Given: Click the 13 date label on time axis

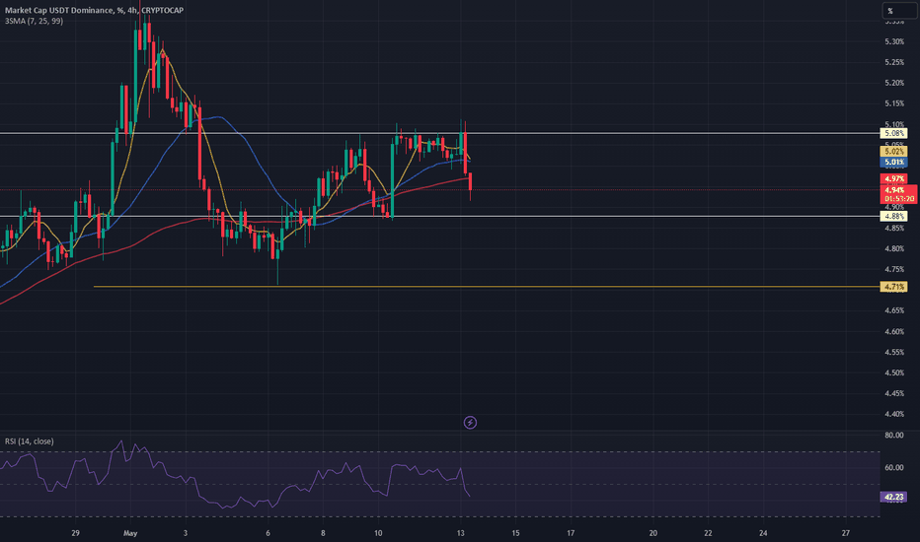Looking at the screenshot, I should 461,533.
